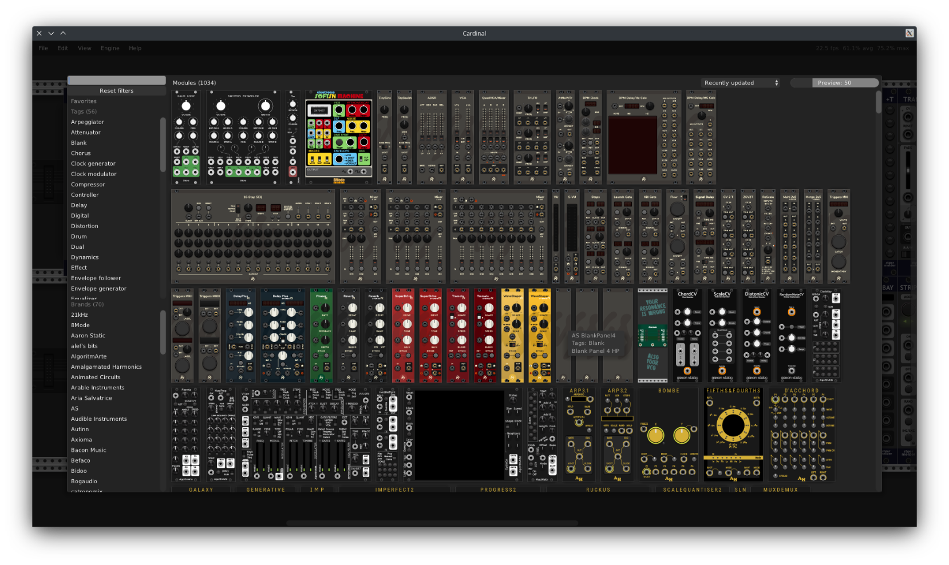
Task: Pick the yellow-knobbed BOMBE module
Action: pyautogui.click(x=669, y=435)
